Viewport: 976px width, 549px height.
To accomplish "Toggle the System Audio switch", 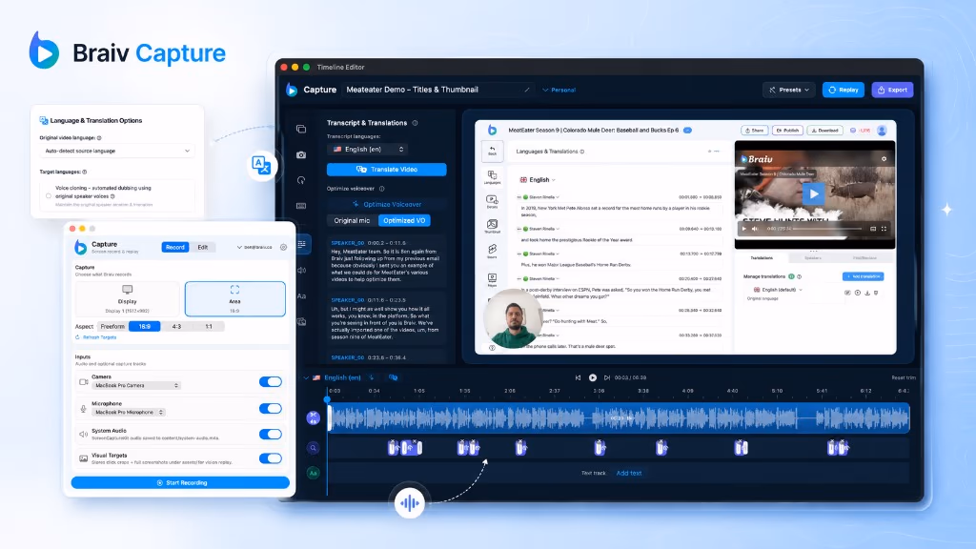I will pyautogui.click(x=270, y=434).
